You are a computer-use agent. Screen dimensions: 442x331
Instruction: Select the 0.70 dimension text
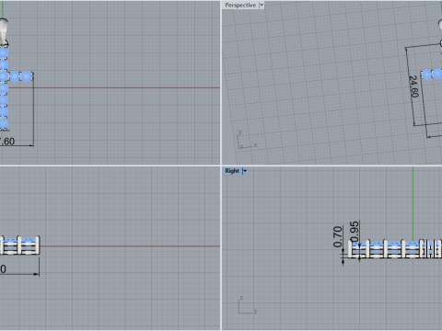338,236
